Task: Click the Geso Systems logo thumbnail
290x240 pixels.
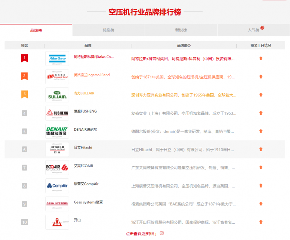Action: pyautogui.click(x=57, y=204)
